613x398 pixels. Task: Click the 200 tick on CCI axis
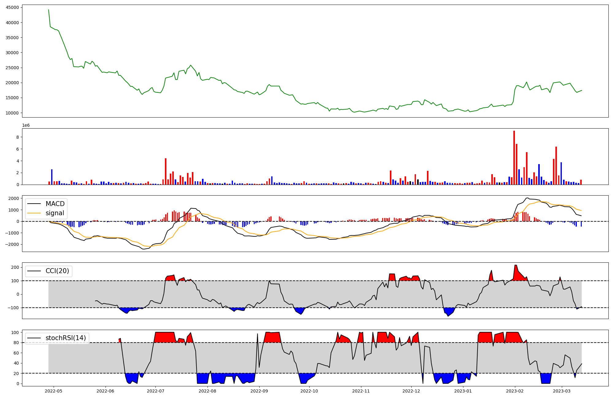15,267
